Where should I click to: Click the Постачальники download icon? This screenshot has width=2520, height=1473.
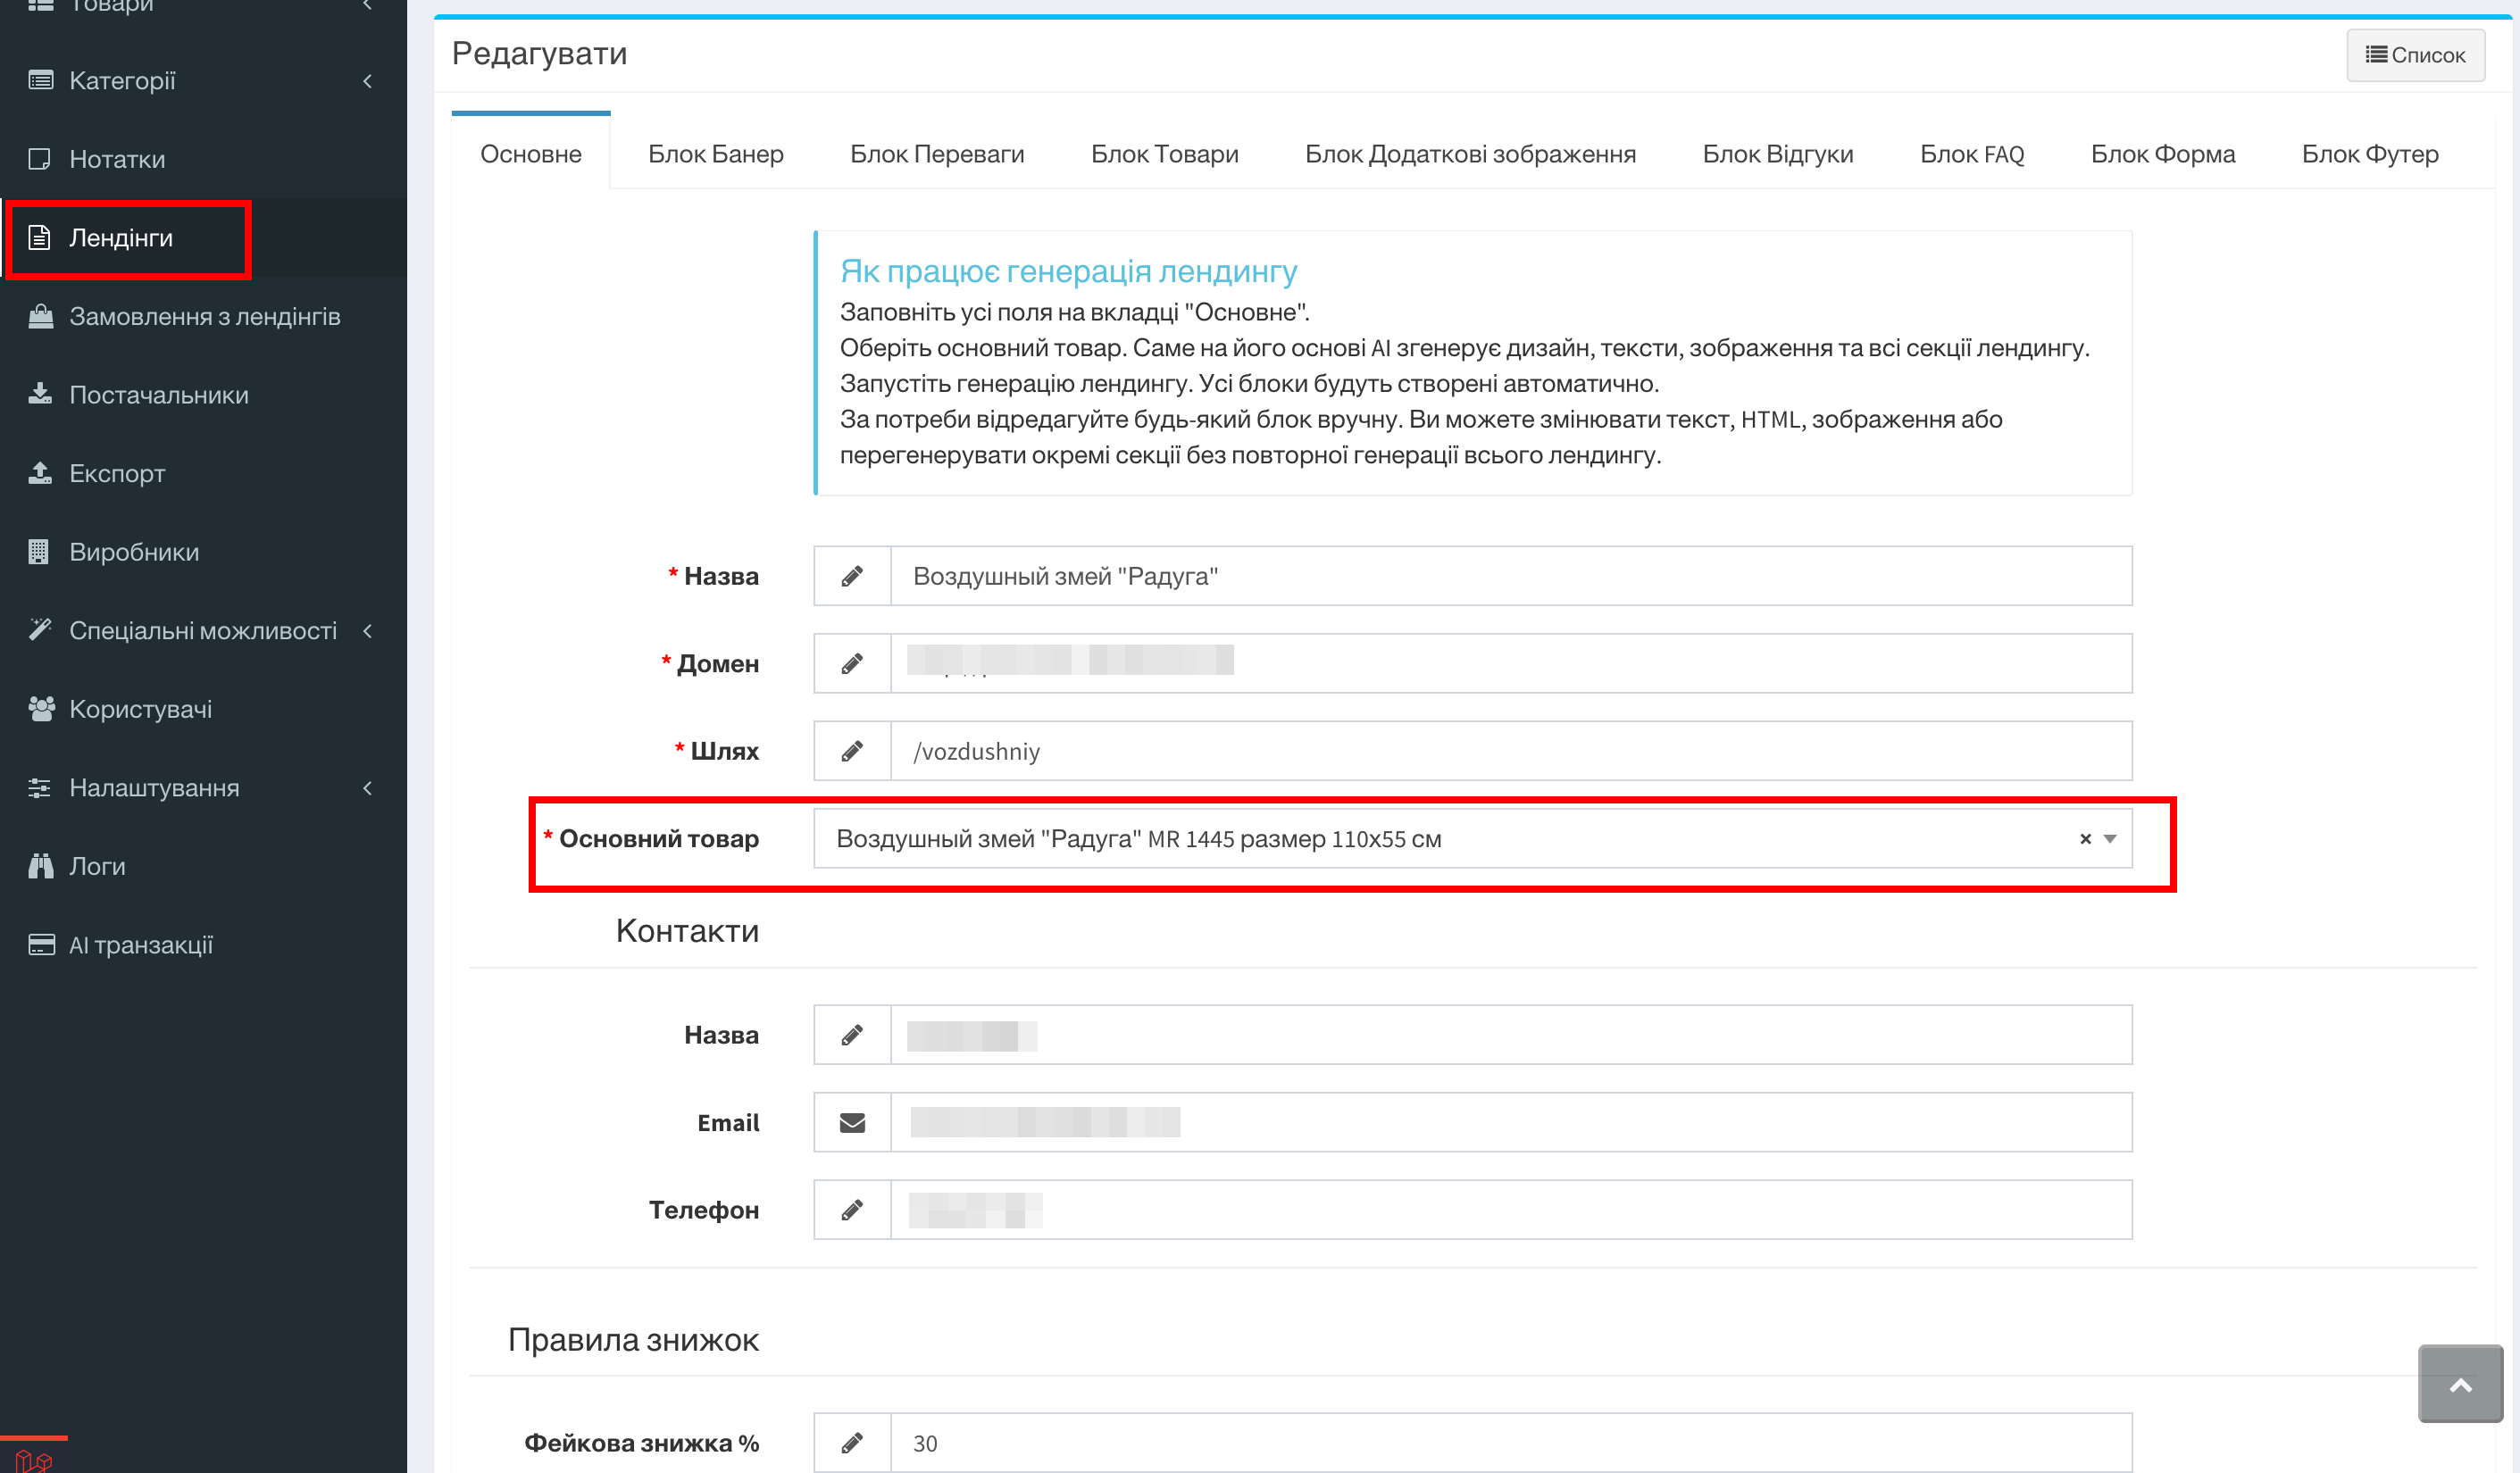coord(40,394)
